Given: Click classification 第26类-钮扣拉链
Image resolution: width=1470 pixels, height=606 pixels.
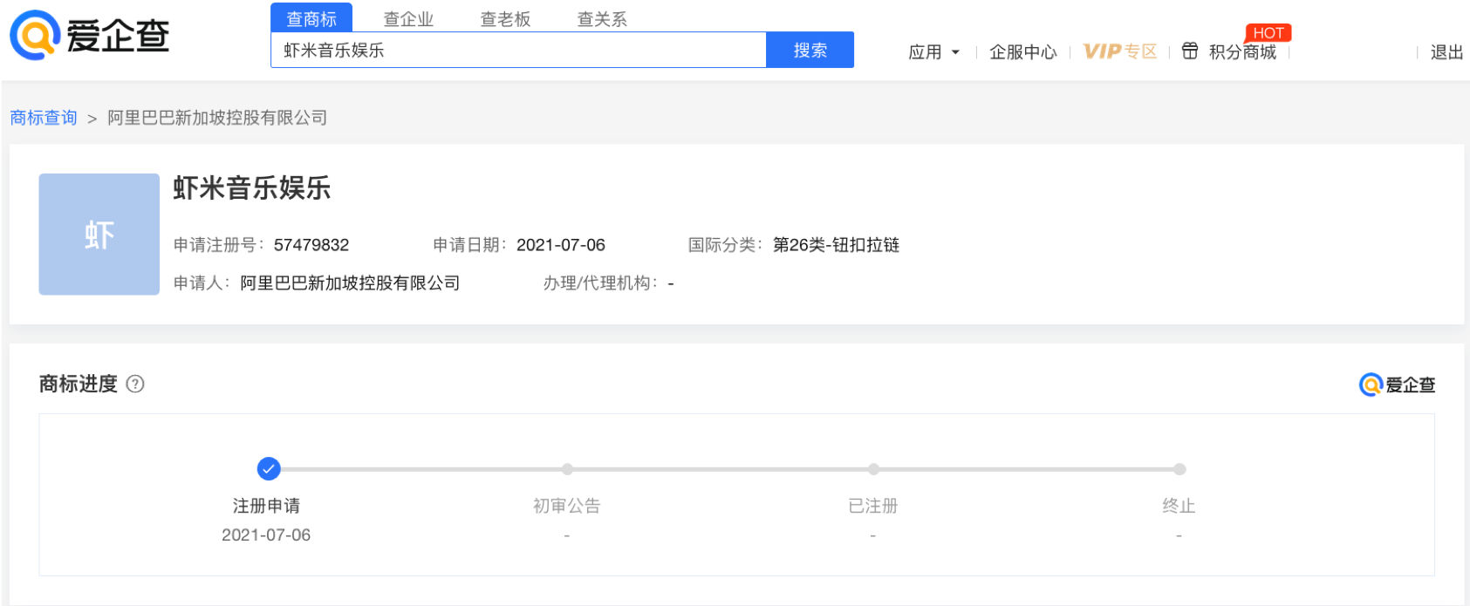Looking at the screenshot, I should coord(836,245).
